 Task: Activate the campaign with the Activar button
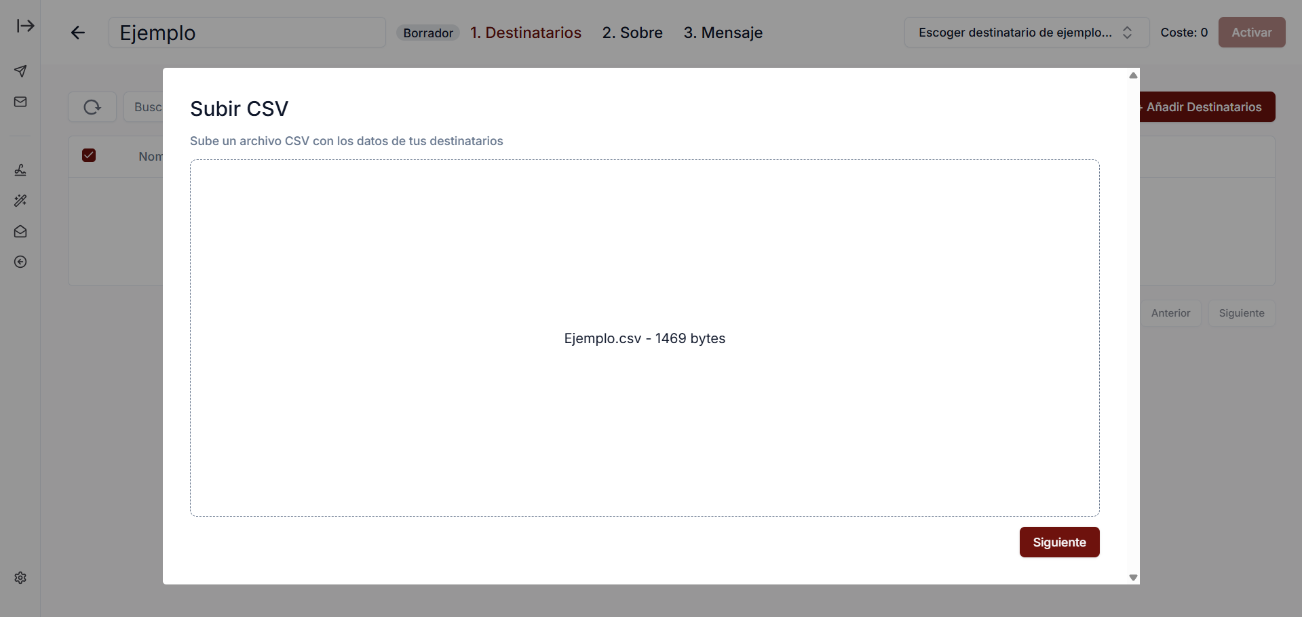pyautogui.click(x=1251, y=32)
